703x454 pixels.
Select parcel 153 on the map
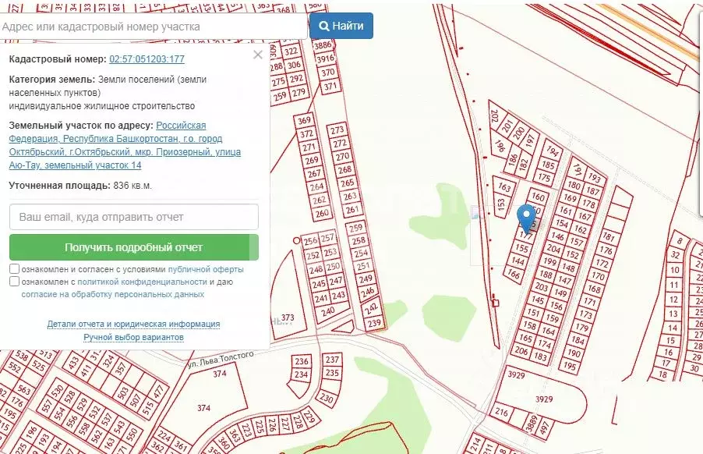(x=502, y=204)
